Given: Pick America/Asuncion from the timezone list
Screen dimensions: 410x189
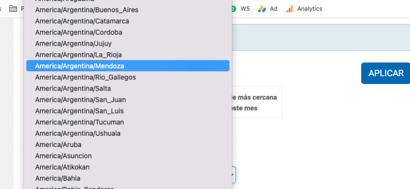Looking at the screenshot, I should coord(128,156).
